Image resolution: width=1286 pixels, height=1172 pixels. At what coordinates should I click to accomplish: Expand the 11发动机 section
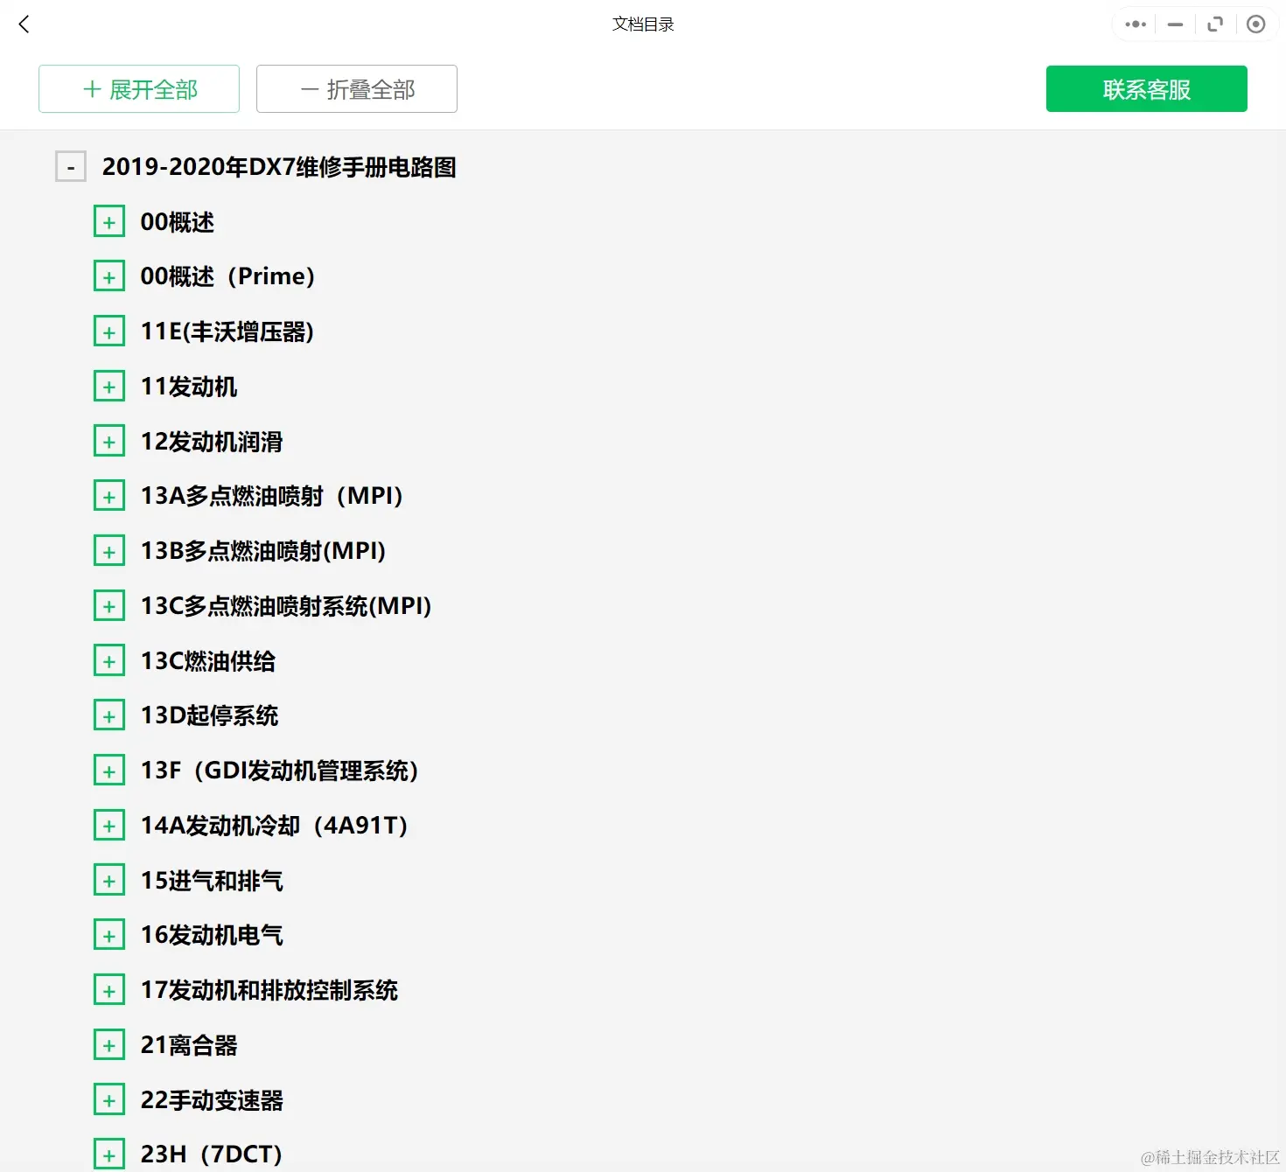coord(109,385)
